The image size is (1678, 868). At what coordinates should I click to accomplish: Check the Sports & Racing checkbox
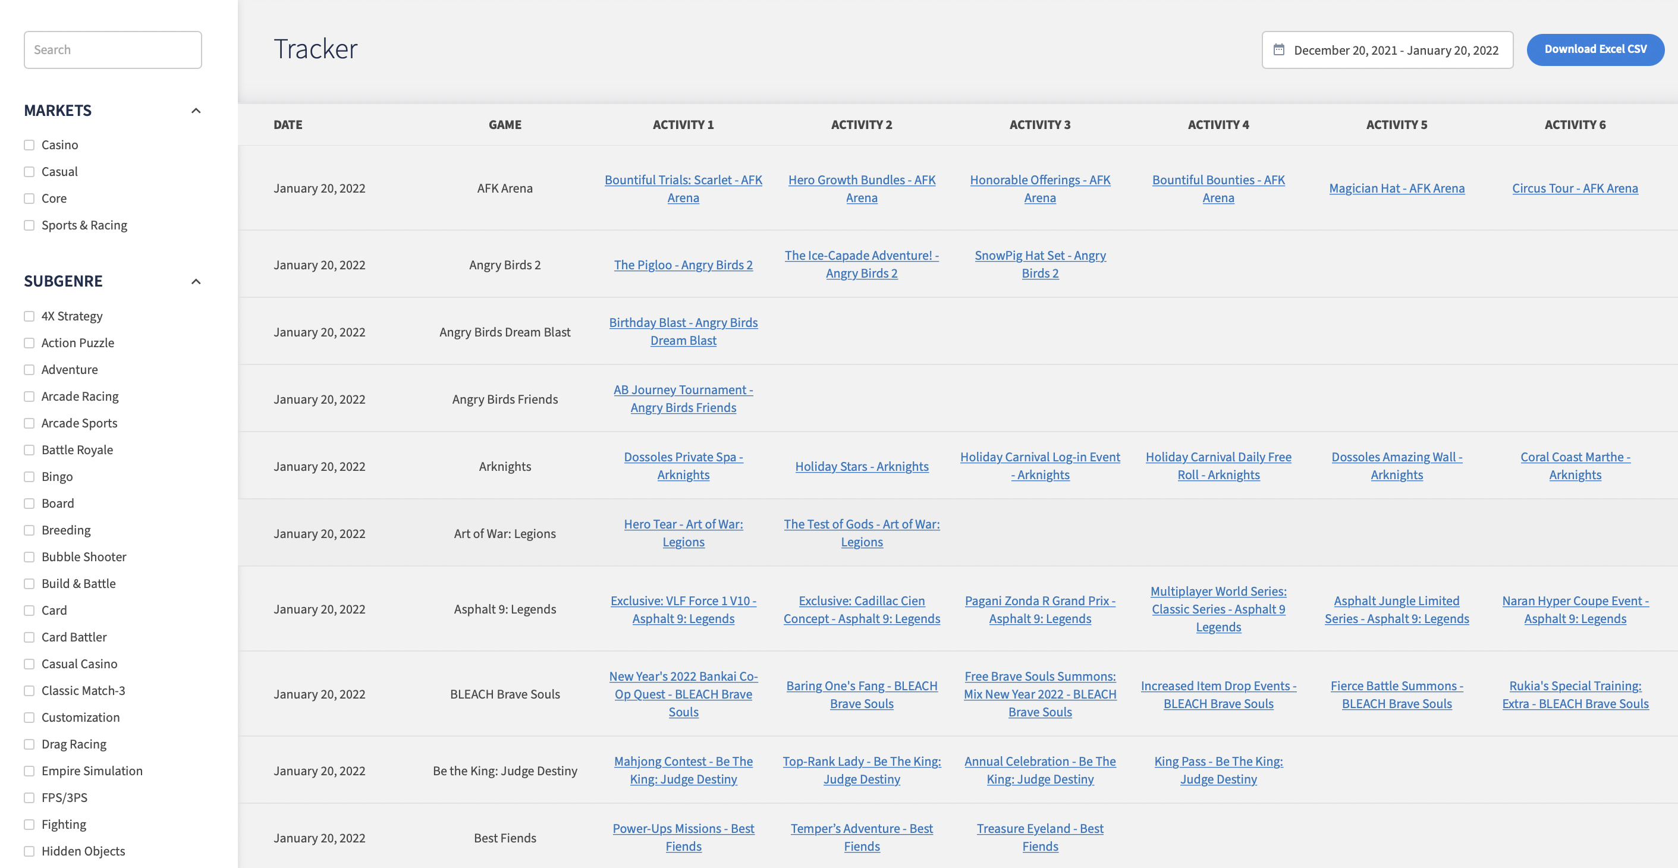tap(29, 225)
